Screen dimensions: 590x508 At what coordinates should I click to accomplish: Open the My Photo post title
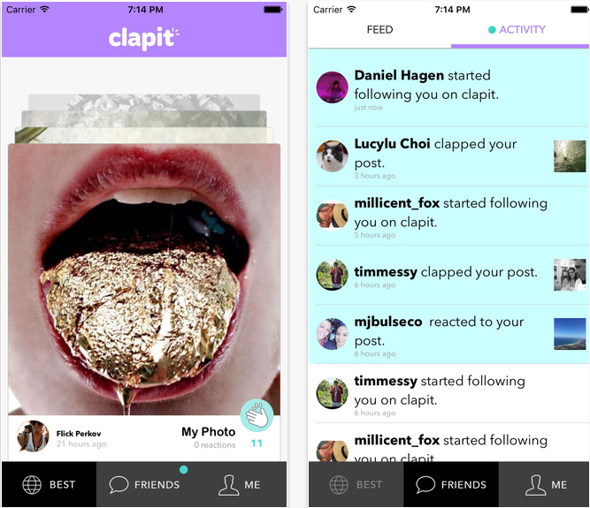[x=209, y=432]
